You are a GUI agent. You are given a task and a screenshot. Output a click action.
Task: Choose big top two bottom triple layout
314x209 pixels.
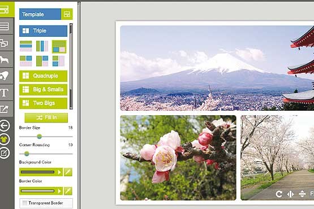(x=59, y=46)
